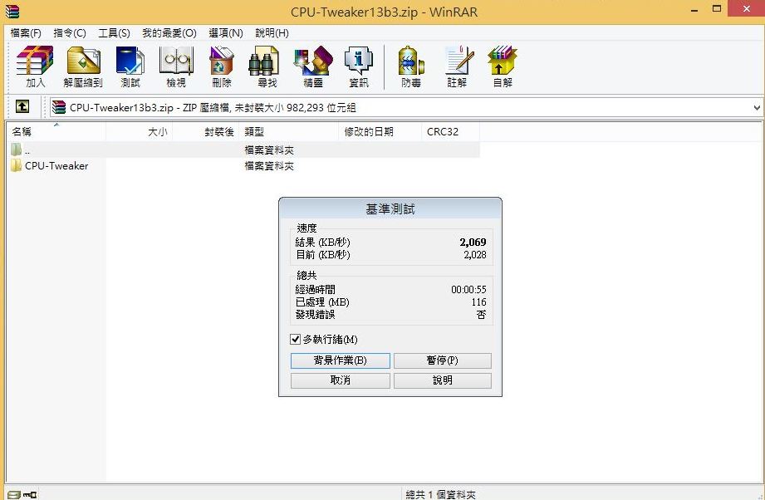Uncheck the 多執行緒(M) multithreading checkbox
765x500 pixels.
[x=295, y=339]
